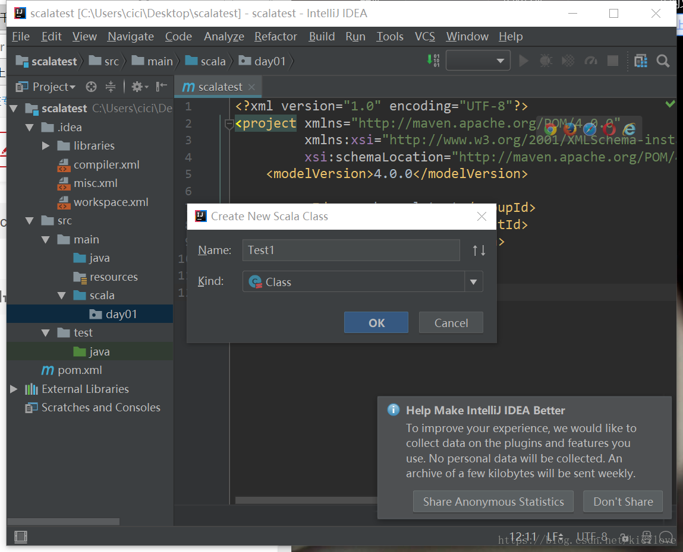Click the scala breadcrumb
Screen dimensions: 683x552
206,61
